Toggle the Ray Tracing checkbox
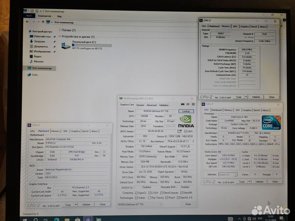This screenshot has width=295, height=221. [150, 198]
